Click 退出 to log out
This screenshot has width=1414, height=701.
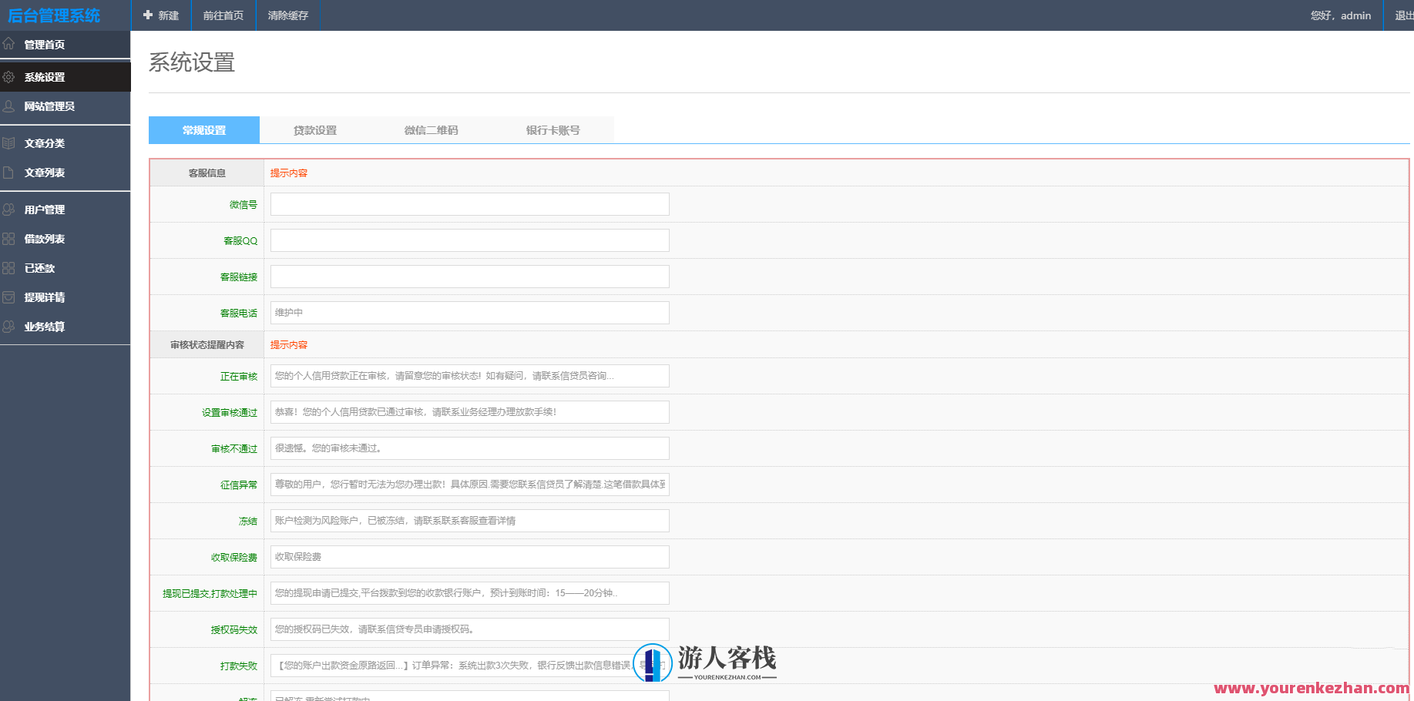1402,15
